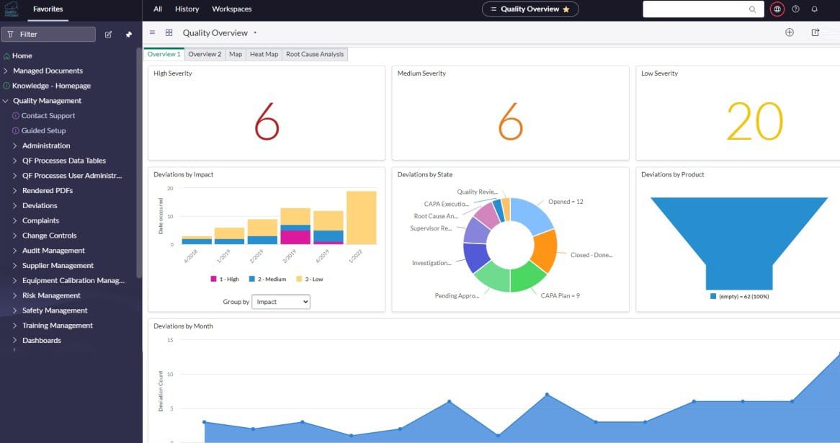Toggle the 3 - Low legend series
The height and width of the screenshot is (443, 840).
(310, 279)
